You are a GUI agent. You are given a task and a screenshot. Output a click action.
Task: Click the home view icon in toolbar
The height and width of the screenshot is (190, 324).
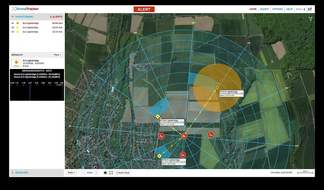pos(105,173)
